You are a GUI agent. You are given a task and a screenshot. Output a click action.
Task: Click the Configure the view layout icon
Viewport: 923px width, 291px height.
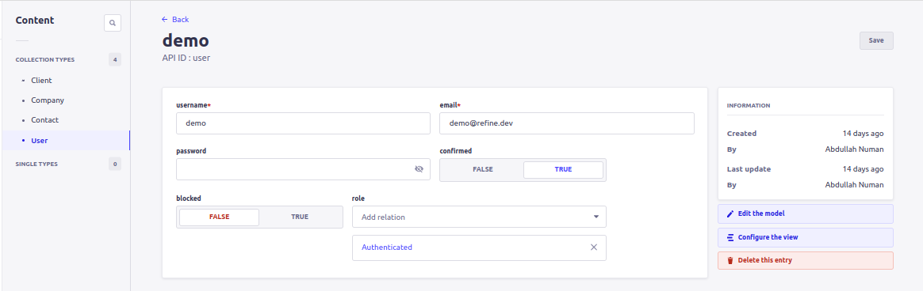click(x=730, y=237)
